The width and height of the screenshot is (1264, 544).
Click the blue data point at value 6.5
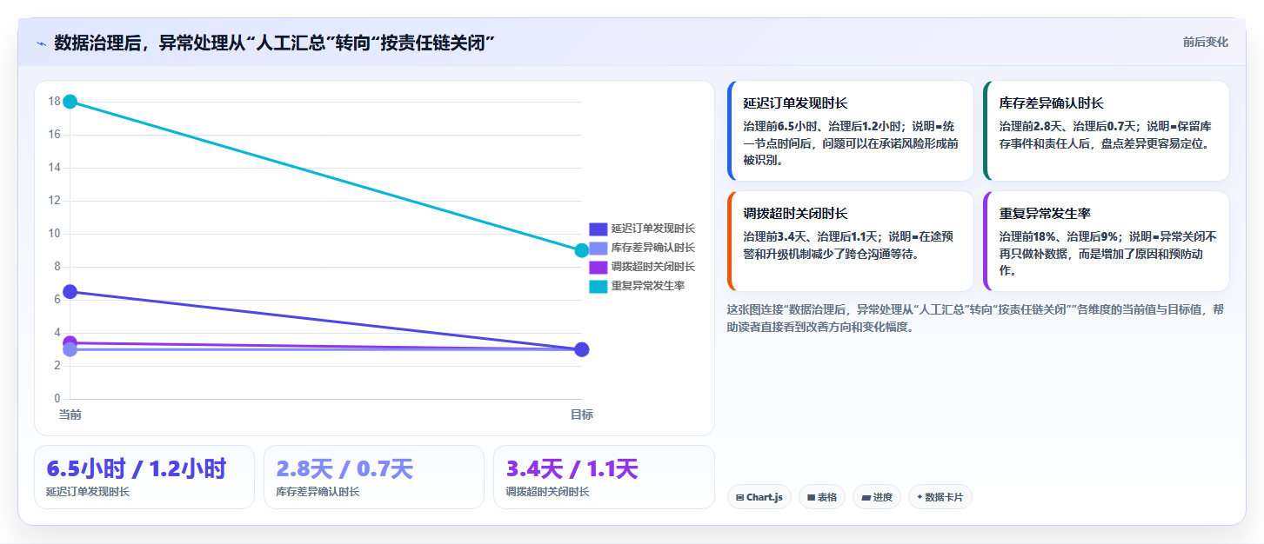[70, 292]
